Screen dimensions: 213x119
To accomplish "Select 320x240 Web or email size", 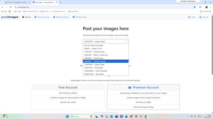I will (x=106, y=55).
